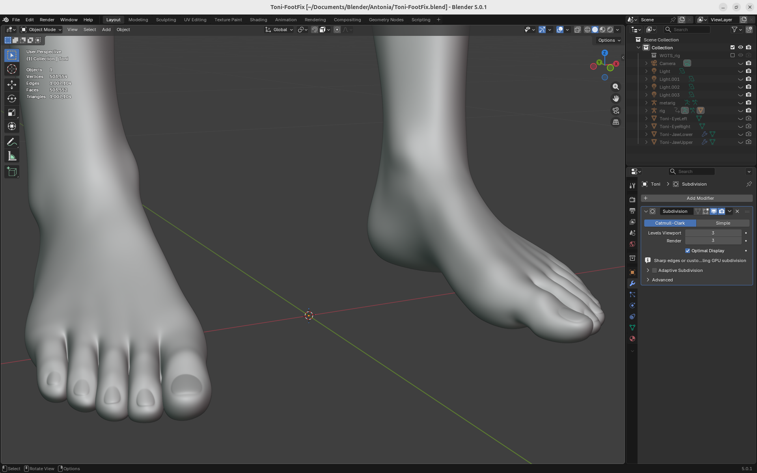Open the Render menu
This screenshot has height=473, width=757.
(47, 20)
